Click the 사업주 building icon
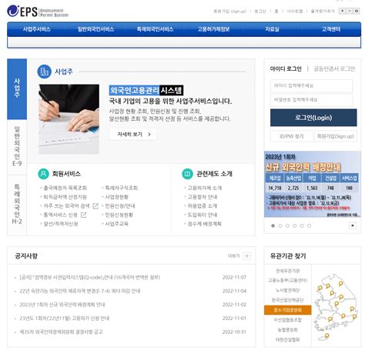This screenshot has height=354, width=365. [x=44, y=72]
